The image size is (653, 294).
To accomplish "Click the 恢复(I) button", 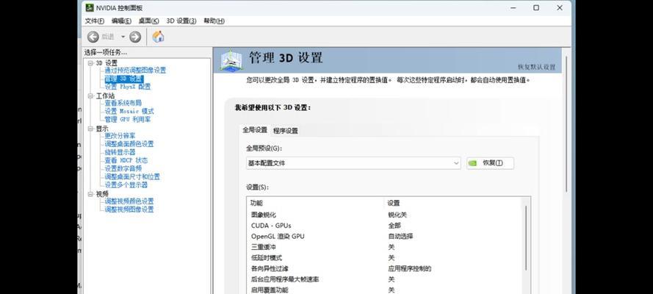I will pos(490,163).
